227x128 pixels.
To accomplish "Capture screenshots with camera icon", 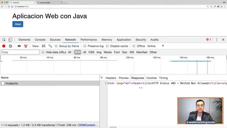I will [x=19, y=46].
